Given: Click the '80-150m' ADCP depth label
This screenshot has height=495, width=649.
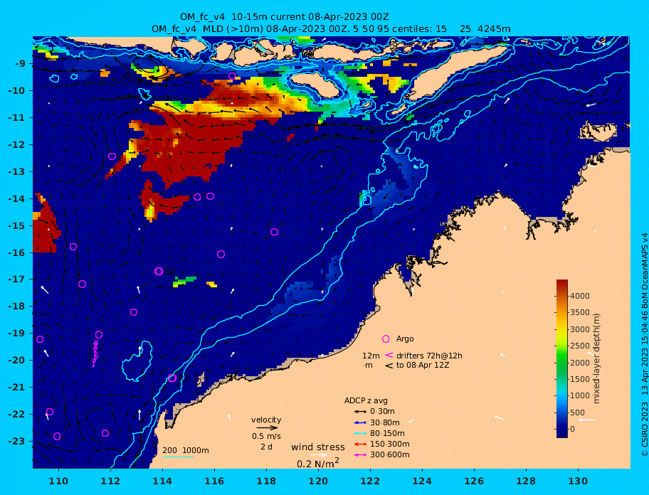Looking at the screenshot, I should (x=387, y=433).
